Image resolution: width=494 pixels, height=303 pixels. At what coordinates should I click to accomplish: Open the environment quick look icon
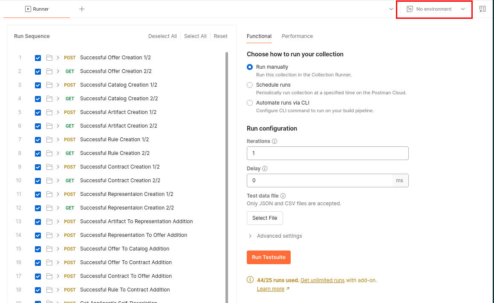click(482, 9)
